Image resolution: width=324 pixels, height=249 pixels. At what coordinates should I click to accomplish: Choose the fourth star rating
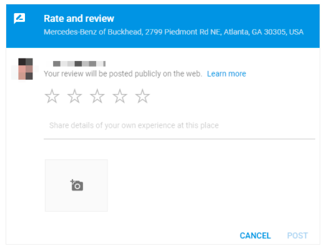coord(120,96)
